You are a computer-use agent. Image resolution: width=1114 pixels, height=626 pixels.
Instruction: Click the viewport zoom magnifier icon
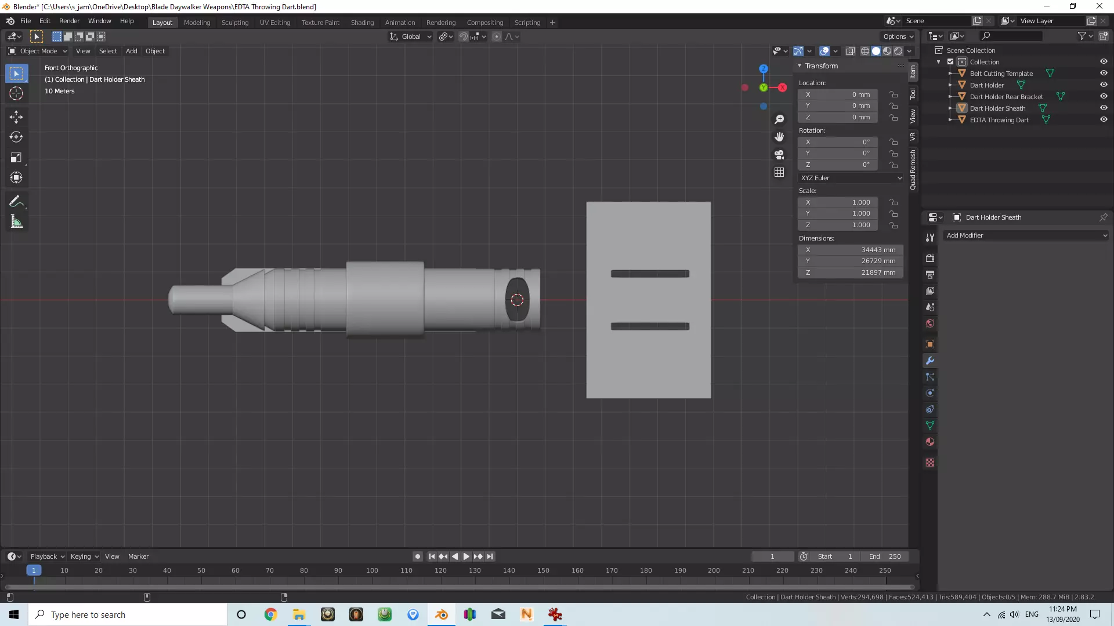779,119
